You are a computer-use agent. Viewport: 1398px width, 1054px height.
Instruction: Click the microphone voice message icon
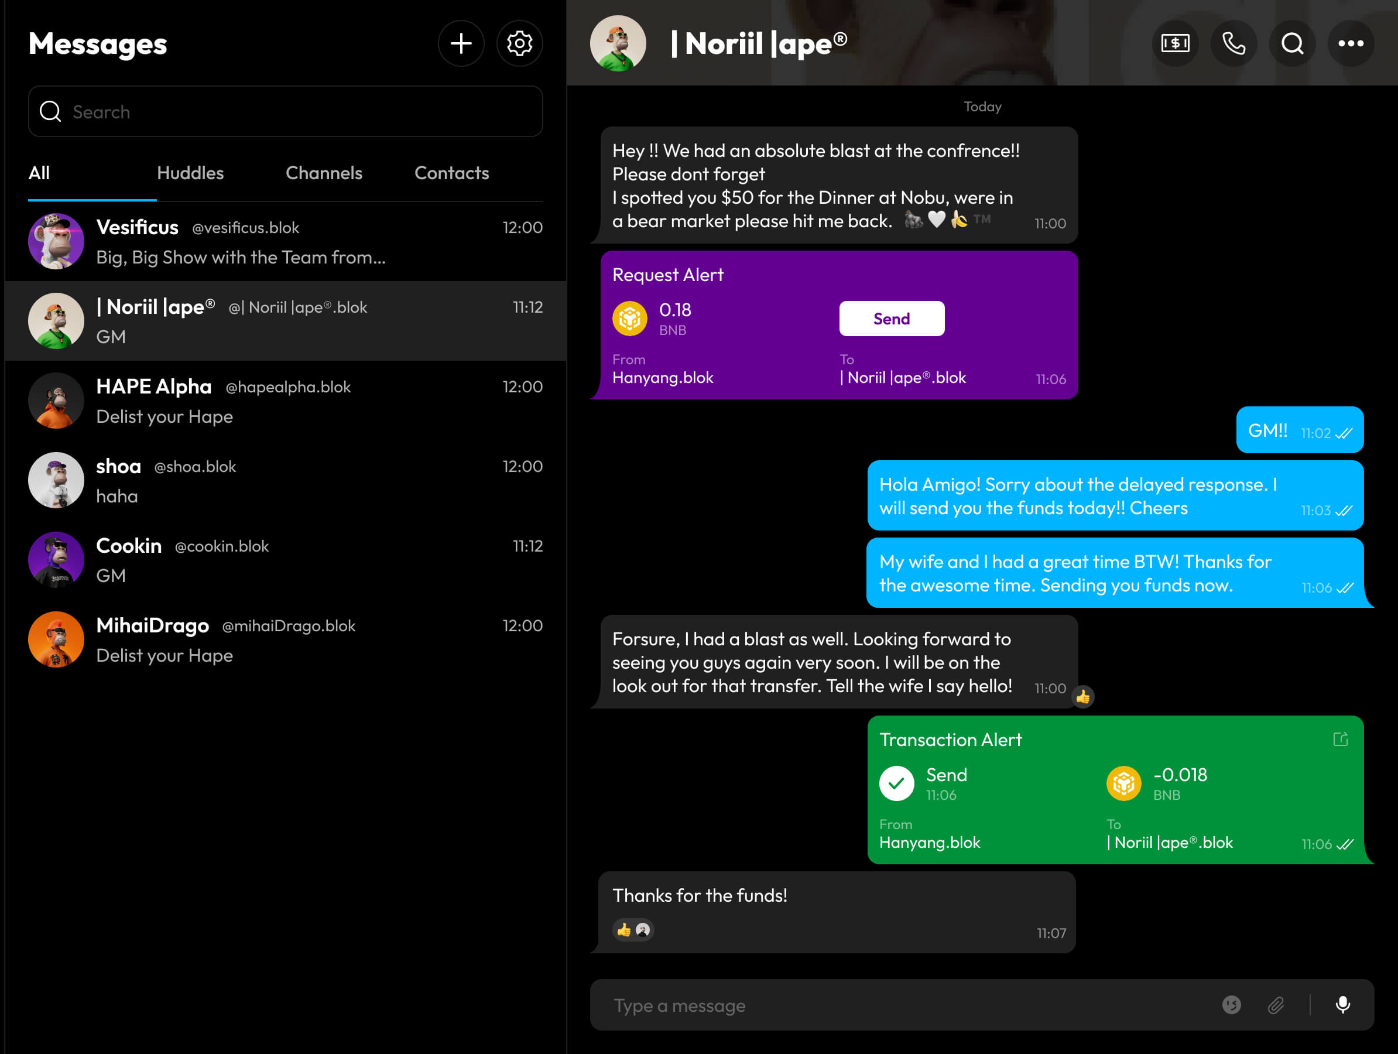[x=1342, y=1005]
